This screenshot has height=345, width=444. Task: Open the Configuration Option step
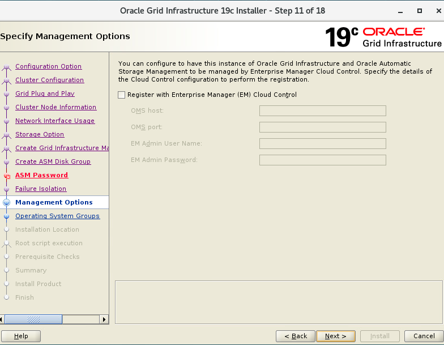(x=48, y=66)
